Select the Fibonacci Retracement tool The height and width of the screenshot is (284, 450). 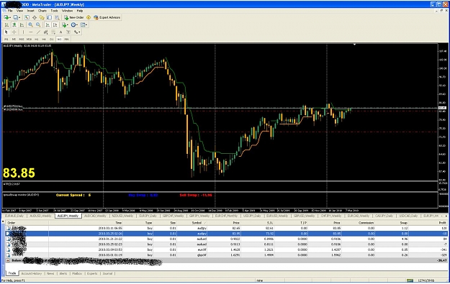click(53, 32)
